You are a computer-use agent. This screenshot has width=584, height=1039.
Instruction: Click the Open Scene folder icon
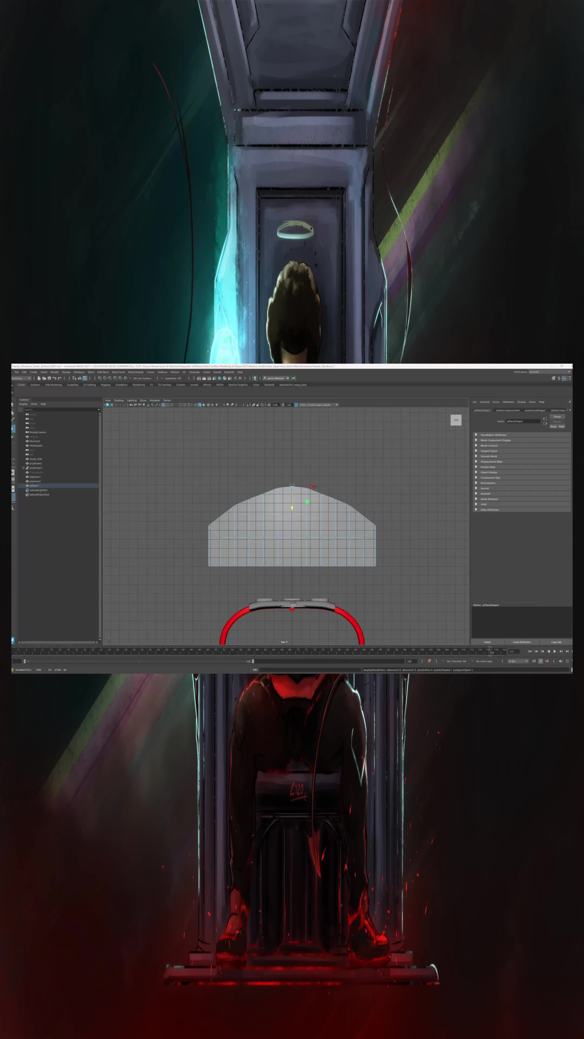(44, 378)
